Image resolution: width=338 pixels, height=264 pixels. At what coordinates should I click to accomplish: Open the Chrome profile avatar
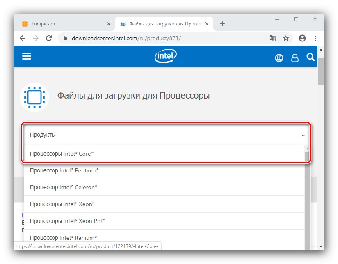(302, 38)
